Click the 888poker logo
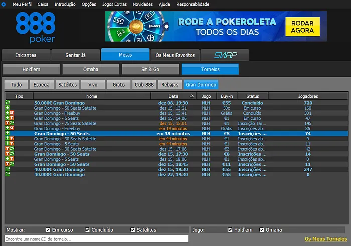This screenshot has width=351, height=246. pyautogui.click(x=36, y=27)
